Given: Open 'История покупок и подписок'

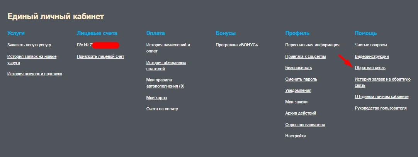Looking at the screenshot, I should 34,74.
